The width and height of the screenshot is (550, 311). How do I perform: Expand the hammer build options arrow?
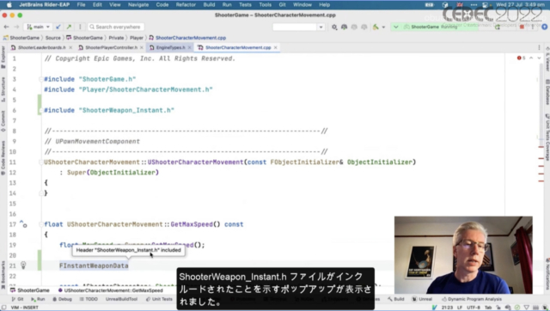coord(383,27)
